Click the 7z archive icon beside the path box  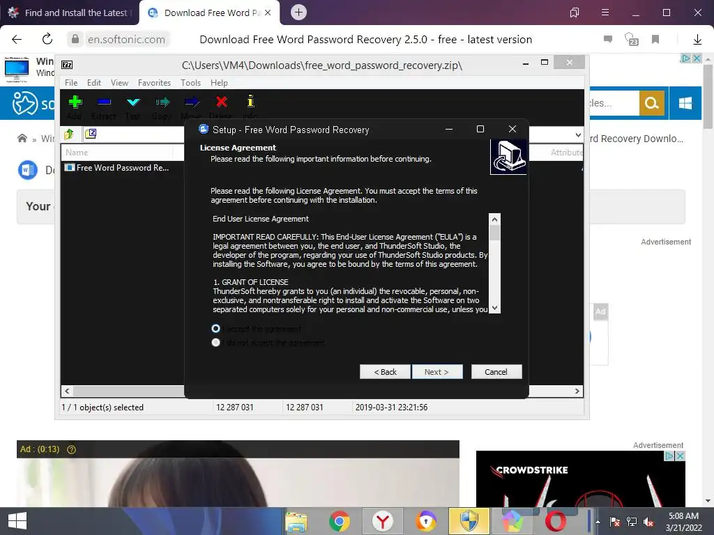(x=91, y=133)
